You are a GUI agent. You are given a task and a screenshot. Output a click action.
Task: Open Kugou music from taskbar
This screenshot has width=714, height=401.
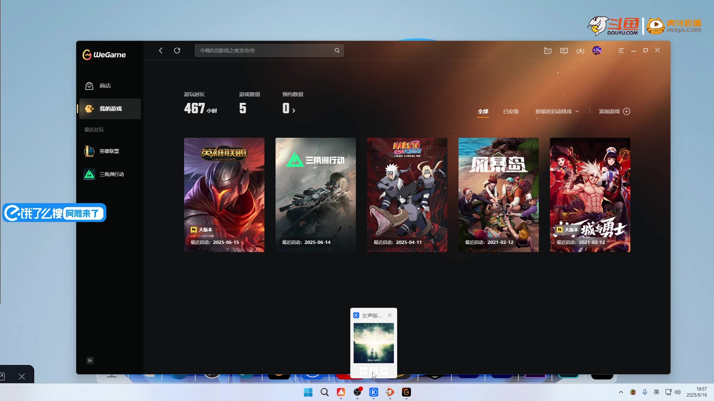374,392
